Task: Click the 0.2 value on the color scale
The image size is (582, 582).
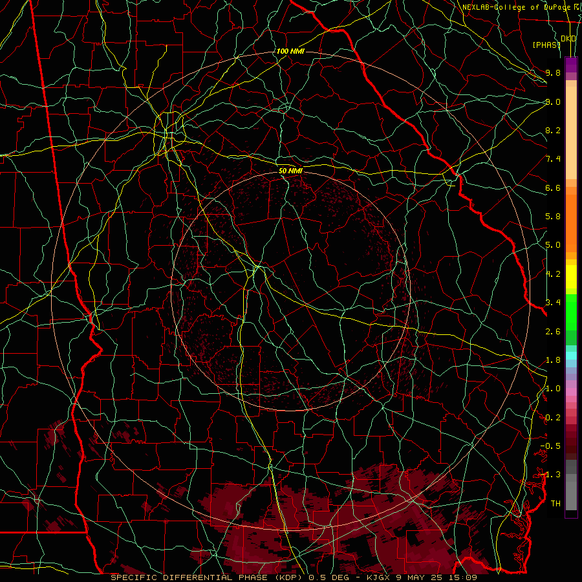Action: click(553, 418)
